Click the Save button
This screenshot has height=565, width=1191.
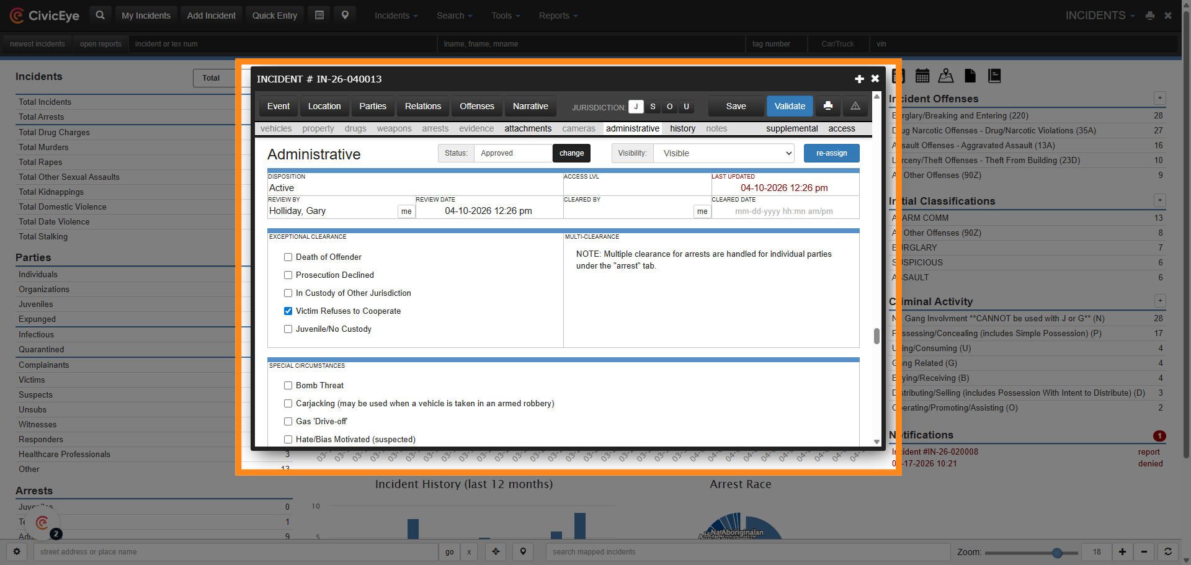pyautogui.click(x=736, y=106)
